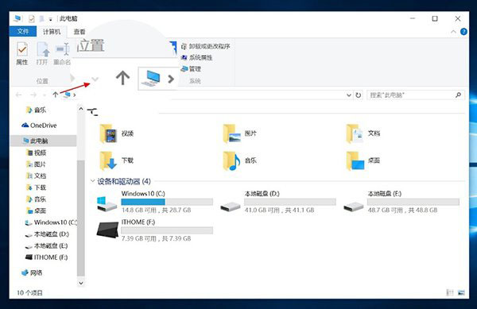Expand the address bar path chevron
Viewport: 477px width, 309px height.
pyautogui.click(x=74, y=95)
